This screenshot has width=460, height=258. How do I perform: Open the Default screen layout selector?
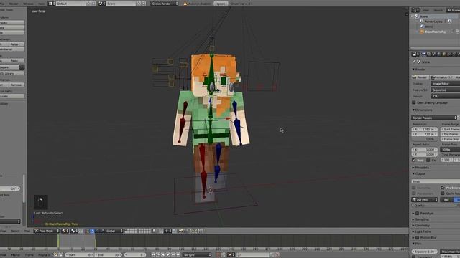click(71, 4)
